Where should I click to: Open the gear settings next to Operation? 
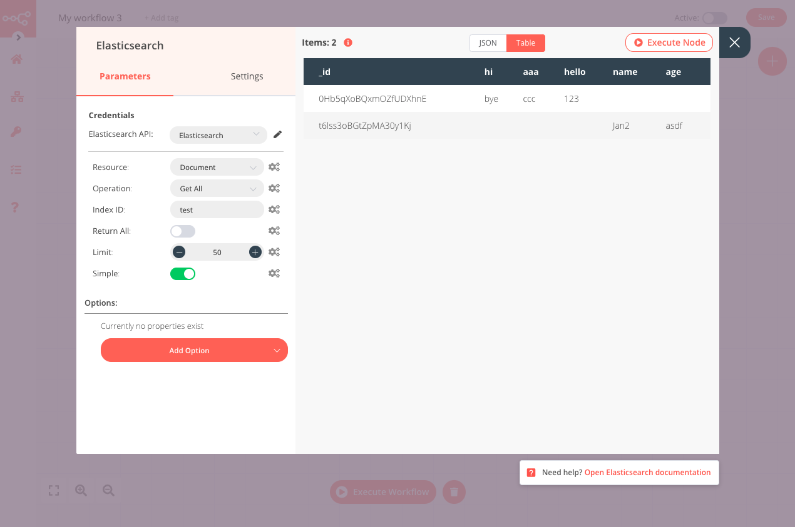[x=274, y=188]
